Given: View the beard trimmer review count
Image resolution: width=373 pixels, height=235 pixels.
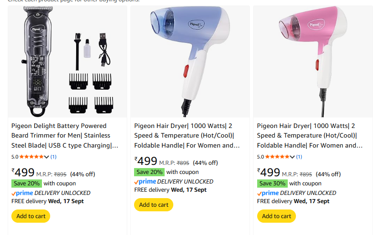Looking at the screenshot, I should 53,157.
